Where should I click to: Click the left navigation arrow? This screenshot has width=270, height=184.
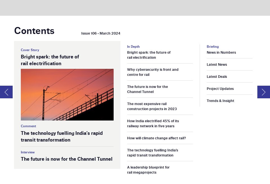[x=6, y=92]
